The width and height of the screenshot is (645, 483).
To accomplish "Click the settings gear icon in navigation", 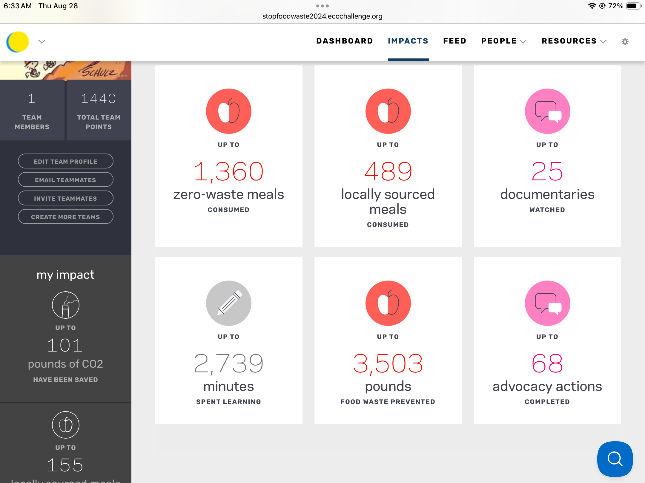I will [625, 41].
